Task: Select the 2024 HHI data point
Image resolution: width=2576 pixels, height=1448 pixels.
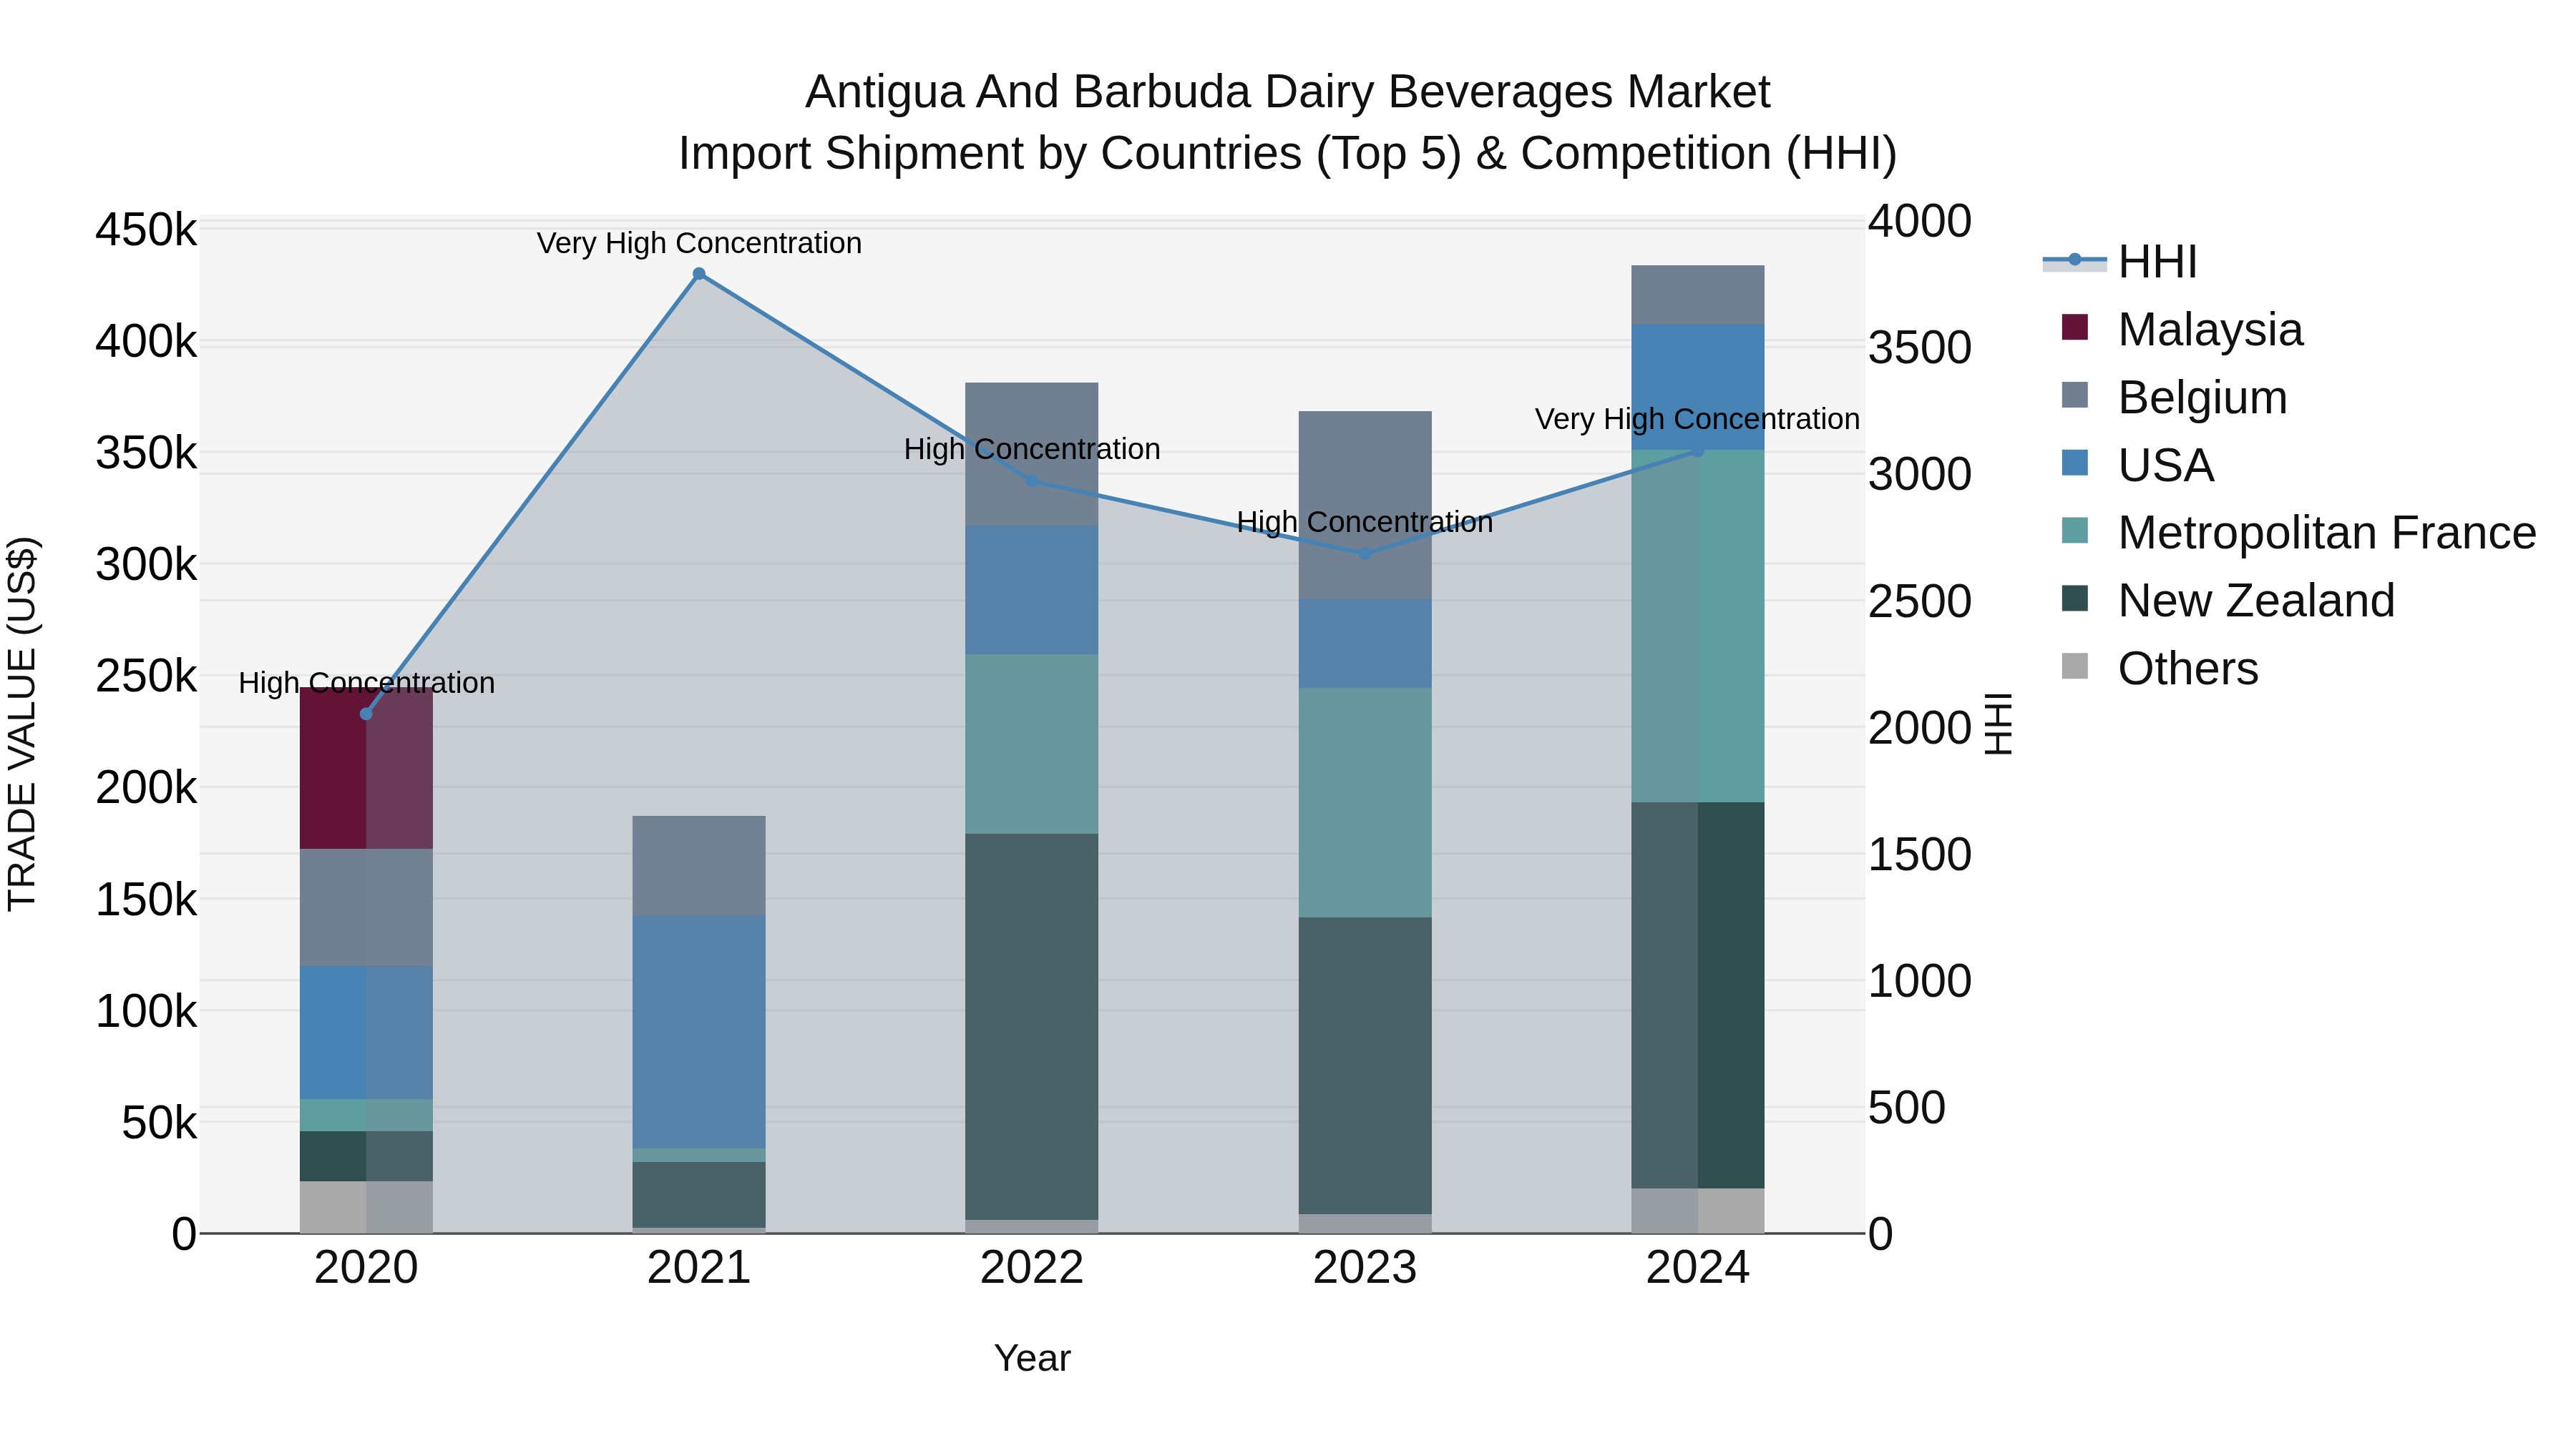Action: click(x=1698, y=450)
